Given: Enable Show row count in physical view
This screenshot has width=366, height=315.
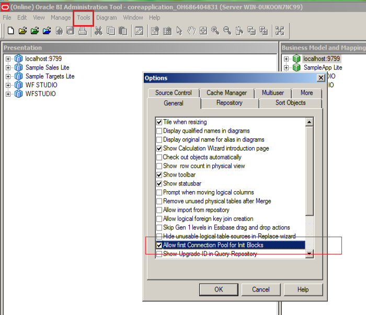Looking at the screenshot, I should (x=159, y=166).
